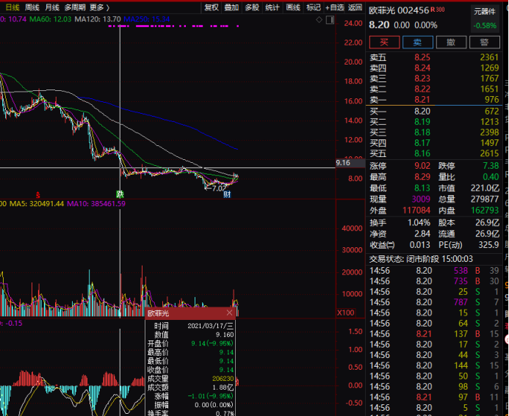
Task: Activate the 画线 drawing tool
Action: click(x=293, y=7)
